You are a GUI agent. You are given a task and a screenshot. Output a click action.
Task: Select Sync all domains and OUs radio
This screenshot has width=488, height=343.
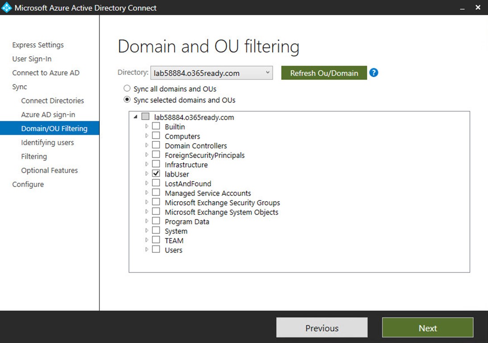tap(127, 88)
